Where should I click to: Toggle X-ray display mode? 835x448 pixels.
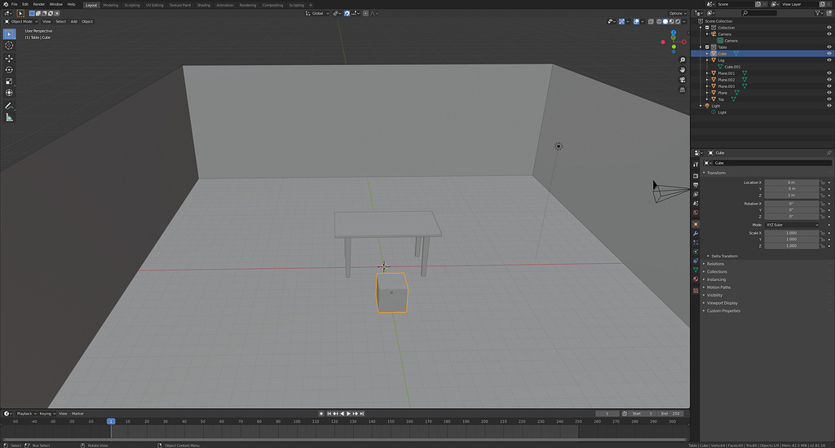click(x=651, y=21)
